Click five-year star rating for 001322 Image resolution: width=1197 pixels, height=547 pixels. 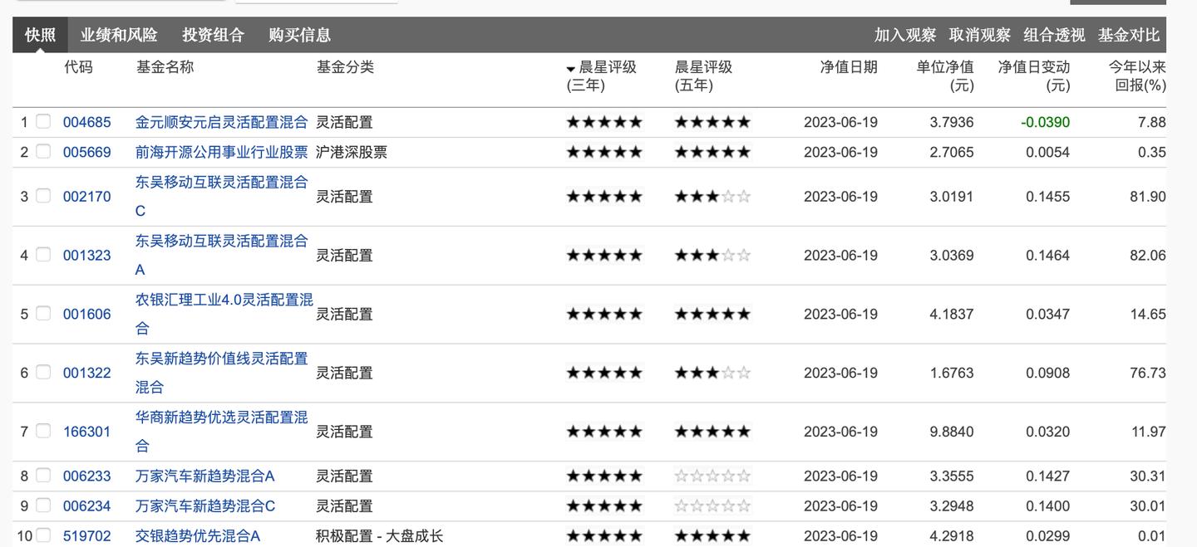tap(712, 374)
